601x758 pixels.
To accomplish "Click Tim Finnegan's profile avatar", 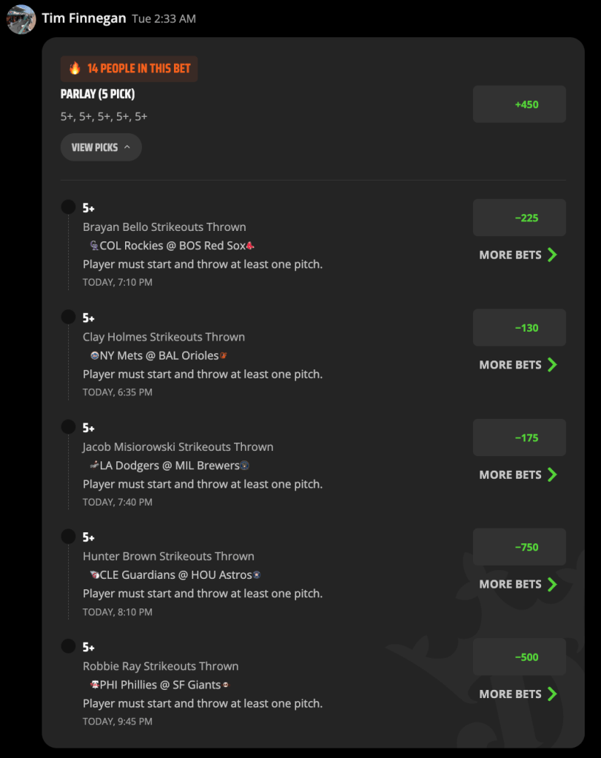I will click(21, 19).
